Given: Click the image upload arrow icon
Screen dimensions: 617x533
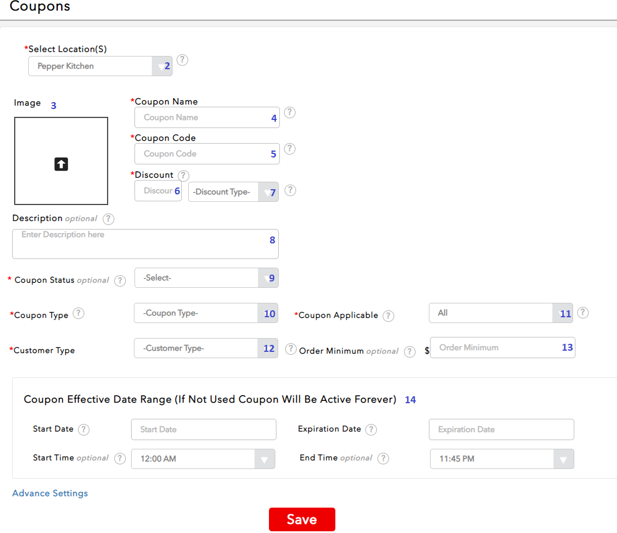Looking at the screenshot, I should coord(61,164).
